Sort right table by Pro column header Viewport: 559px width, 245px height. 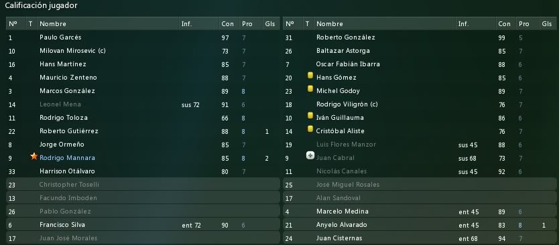click(x=523, y=24)
